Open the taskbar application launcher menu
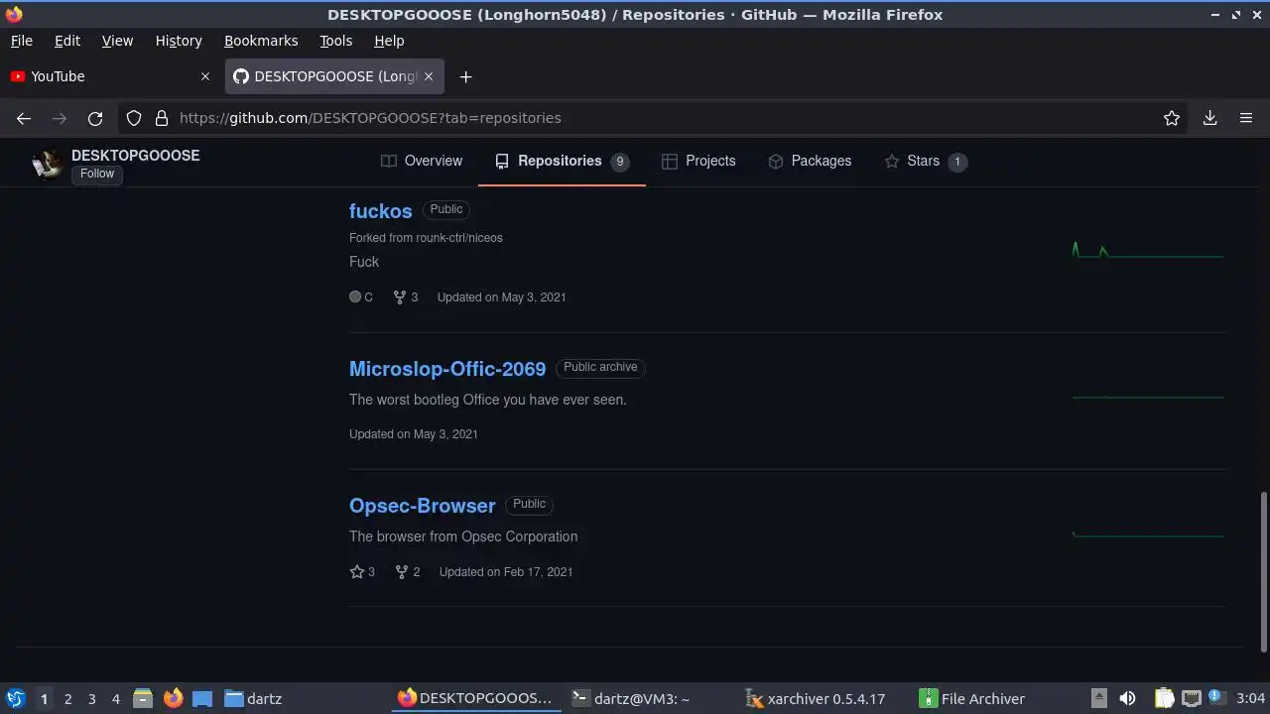 [15, 698]
